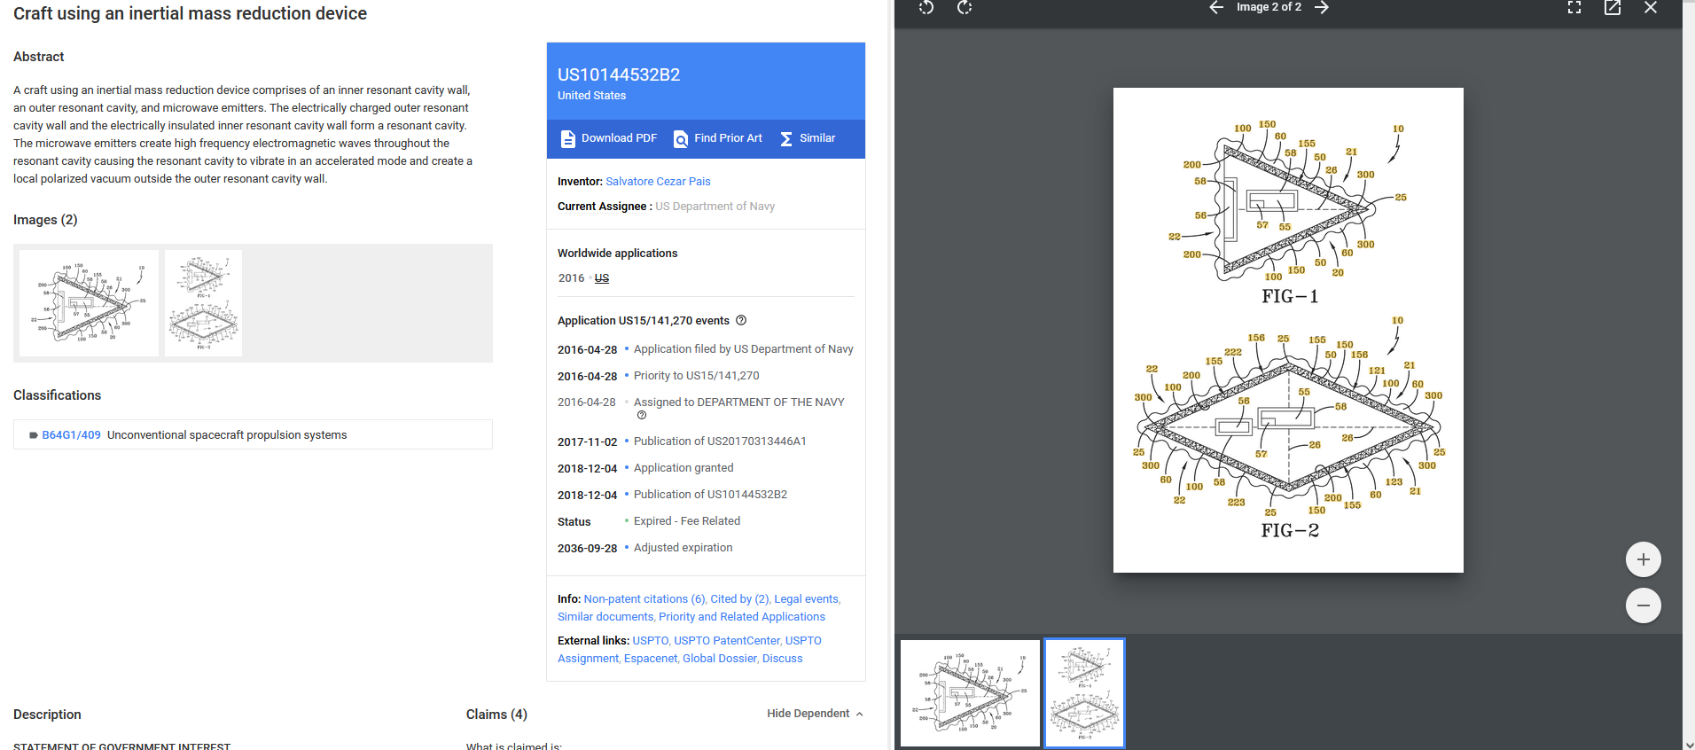Click 2036-09-28 adjusted expiration date
The width and height of the screenshot is (1695, 750).
click(587, 549)
